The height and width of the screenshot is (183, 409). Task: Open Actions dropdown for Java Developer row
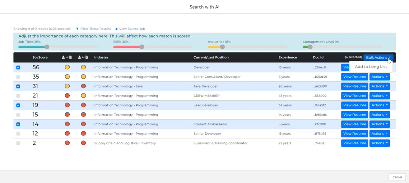click(379, 86)
